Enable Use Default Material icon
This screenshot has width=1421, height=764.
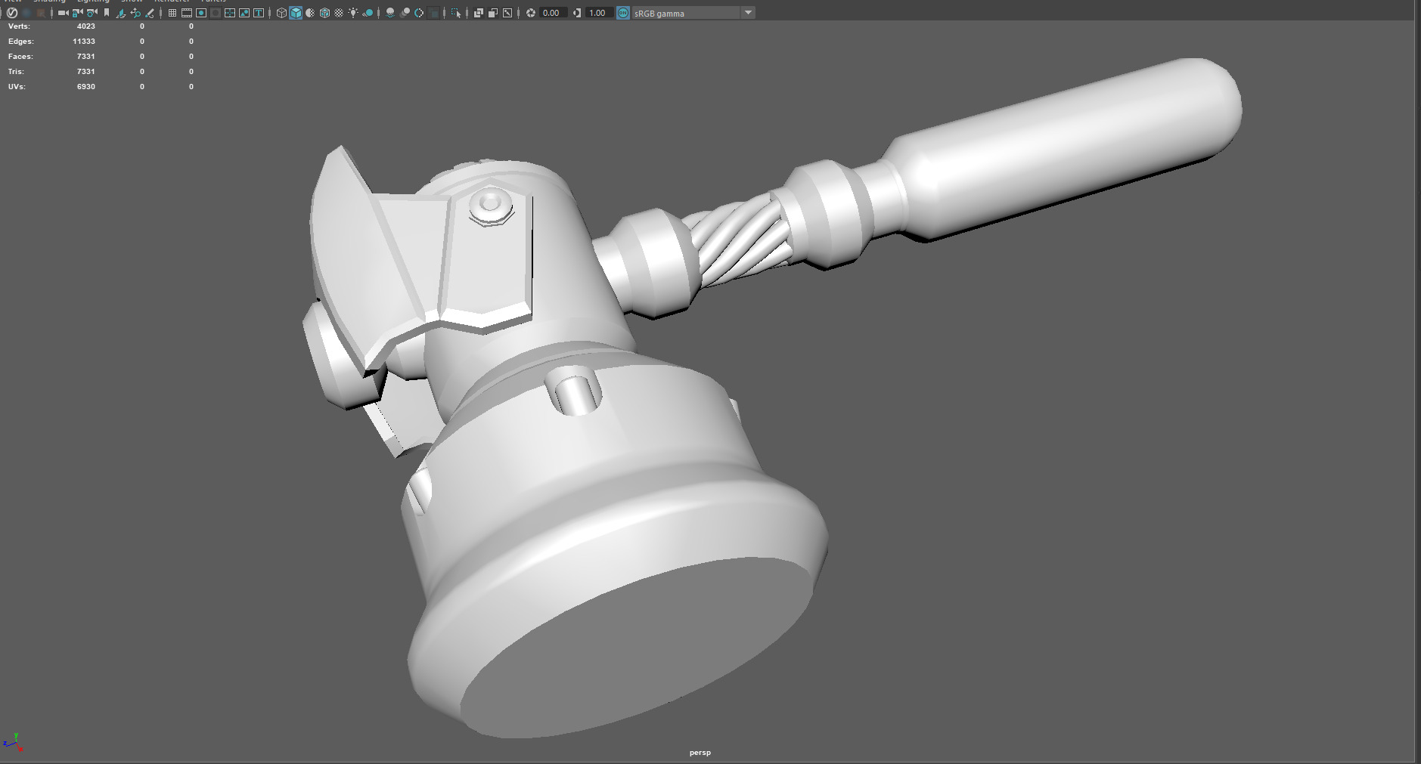point(310,13)
